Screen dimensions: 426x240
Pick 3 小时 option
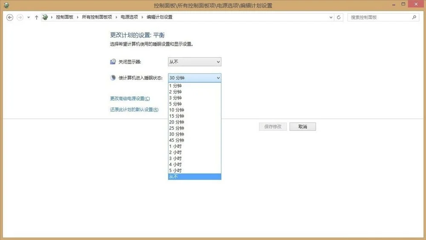(194, 158)
